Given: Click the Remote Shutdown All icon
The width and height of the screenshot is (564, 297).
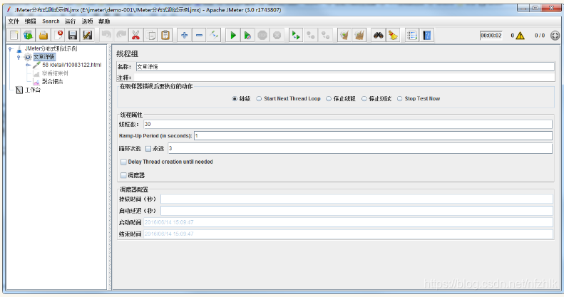Looking at the screenshot, I should (x=326, y=35).
